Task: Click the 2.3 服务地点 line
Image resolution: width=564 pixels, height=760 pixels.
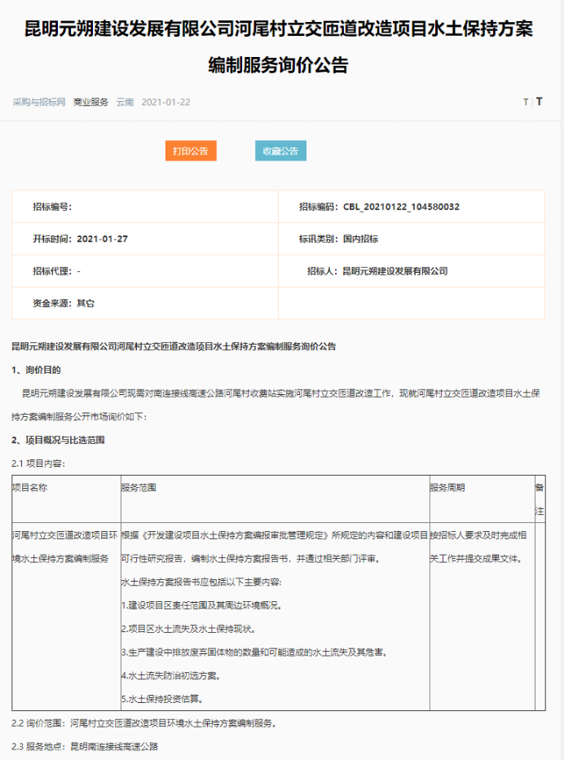Action: (x=85, y=746)
